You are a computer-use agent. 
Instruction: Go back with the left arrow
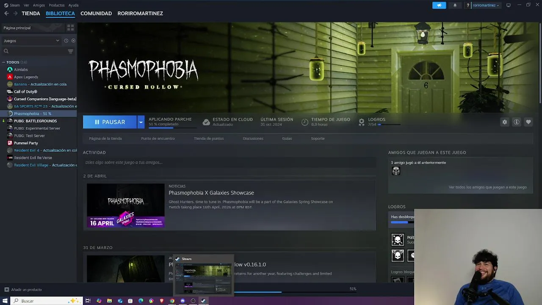click(6, 14)
